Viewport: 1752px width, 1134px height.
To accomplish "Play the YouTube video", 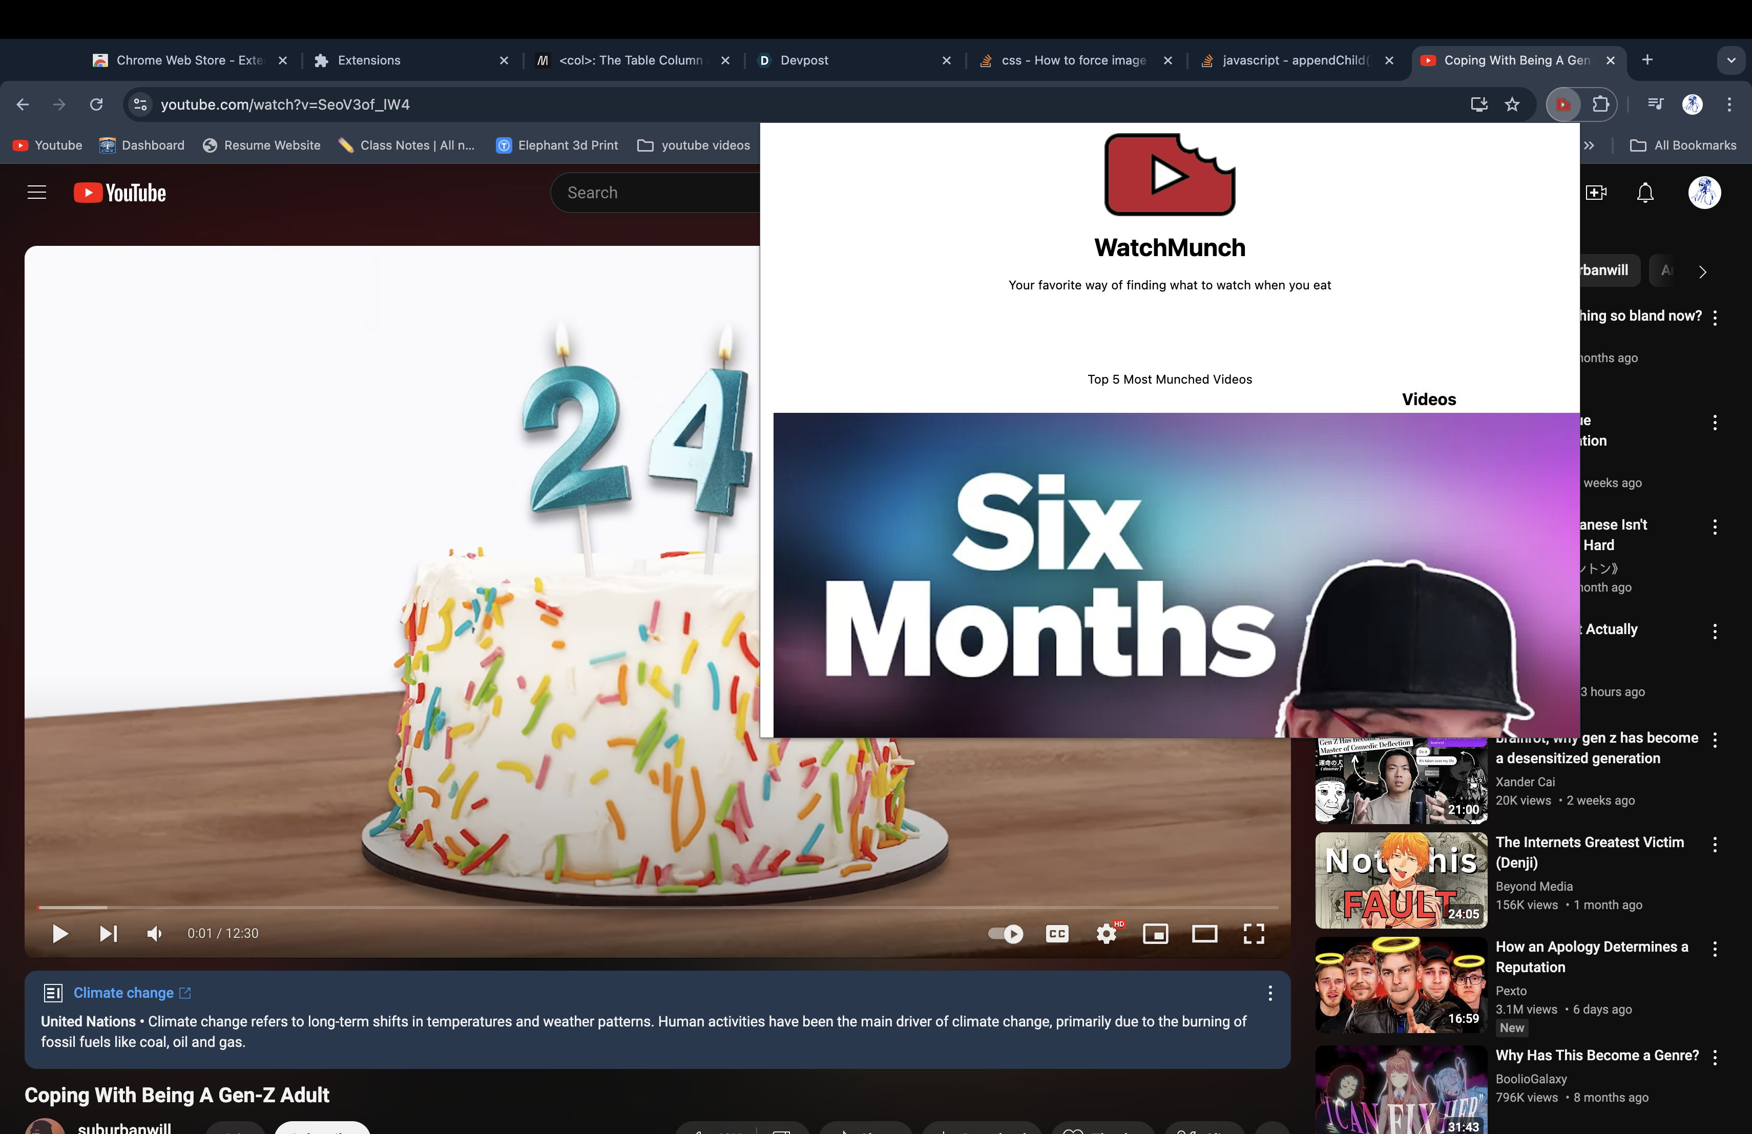I will coord(60,934).
